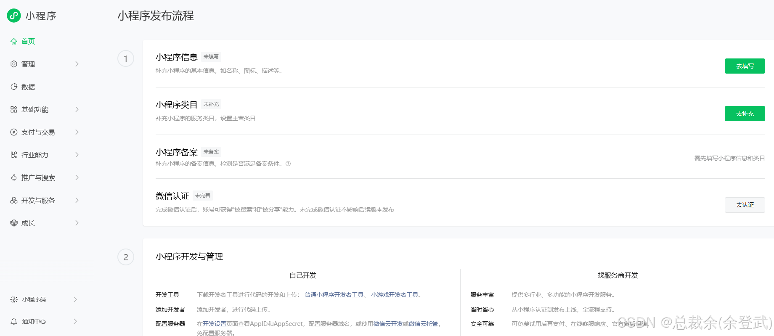
Task: Click the 服务丰富 row label
Action: pyautogui.click(x=482, y=295)
